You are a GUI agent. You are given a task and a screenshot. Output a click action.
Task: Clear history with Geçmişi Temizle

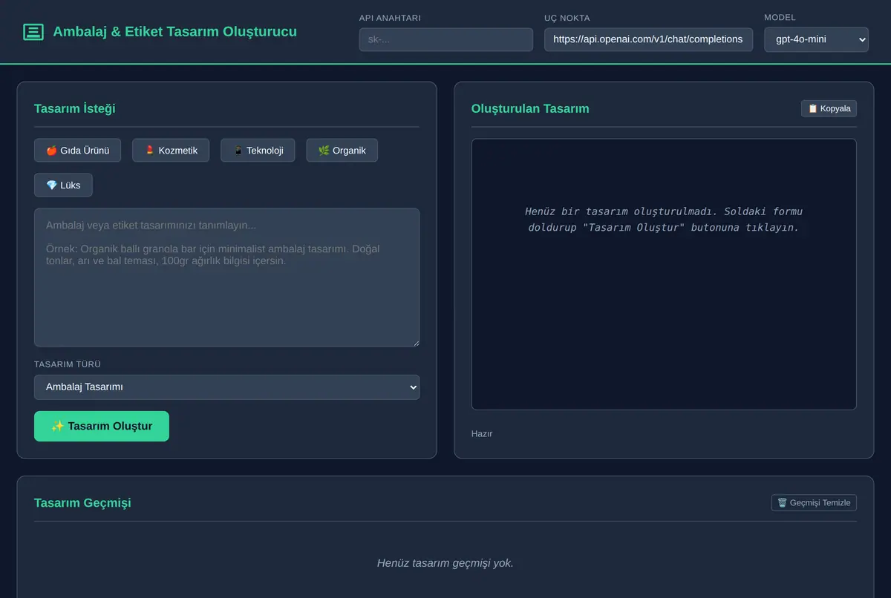[814, 503]
